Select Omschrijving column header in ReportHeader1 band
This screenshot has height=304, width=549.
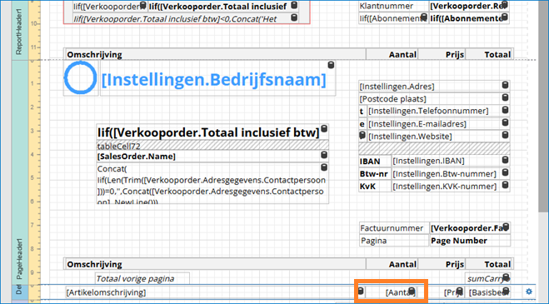coord(215,54)
